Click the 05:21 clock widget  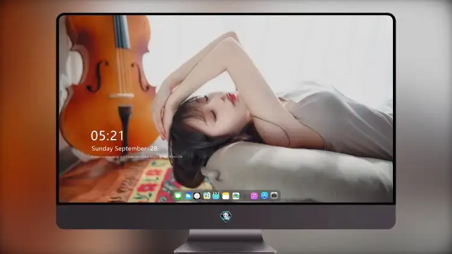click(x=107, y=135)
